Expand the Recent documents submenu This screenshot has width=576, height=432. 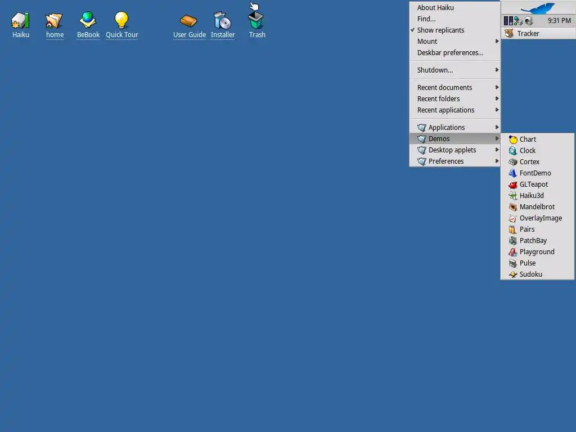[454, 87]
